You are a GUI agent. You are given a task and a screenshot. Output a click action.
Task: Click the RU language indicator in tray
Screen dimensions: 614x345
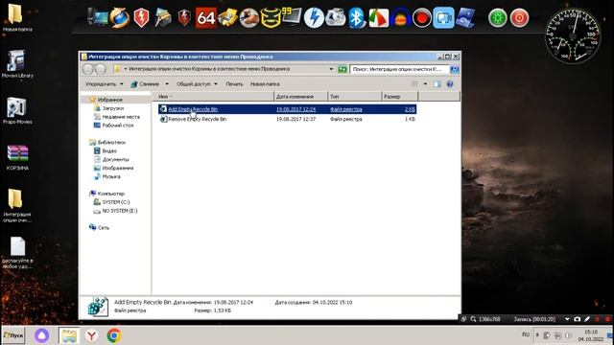pyautogui.click(x=526, y=334)
